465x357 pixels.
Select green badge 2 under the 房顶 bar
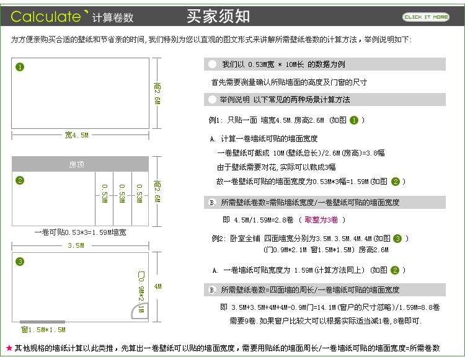tap(20, 180)
